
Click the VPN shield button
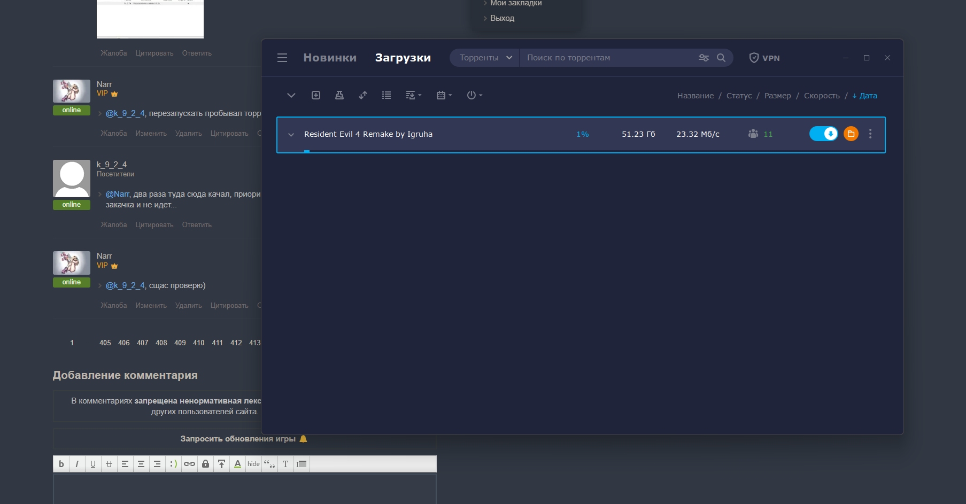[764, 58]
